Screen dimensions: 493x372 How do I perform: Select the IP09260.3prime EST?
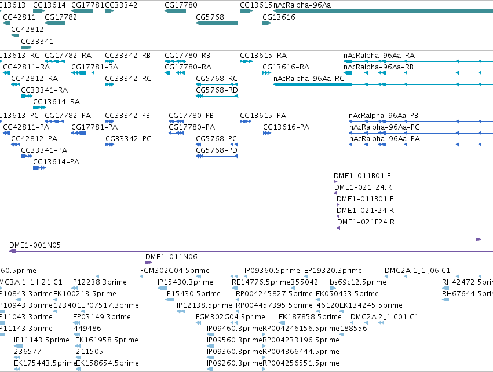235,363
